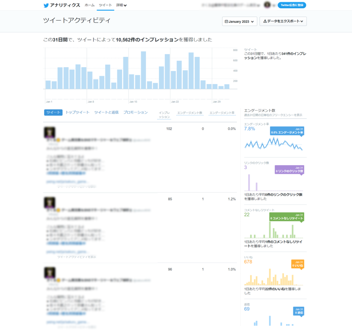Click the calendar icon beside January 2023
The height and width of the screenshot is (331, 352).
point(226,21)
